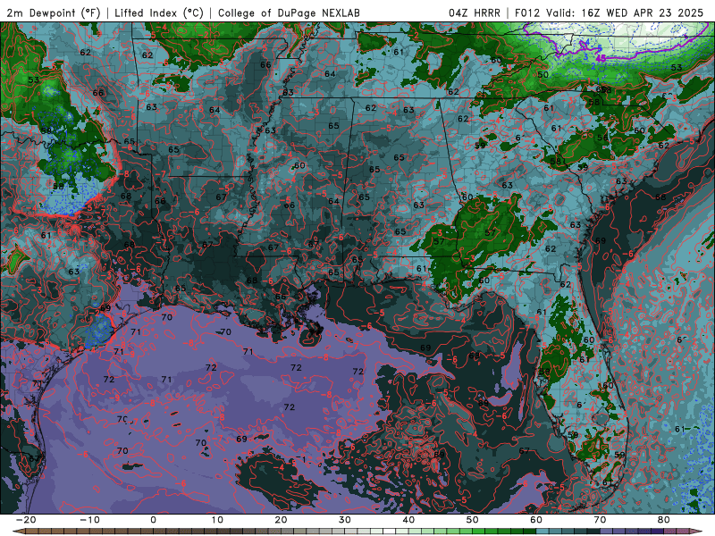Click the -20 label on the color scale
The width and height of the screenshot is (715, 536).
[x=26, y=520]
